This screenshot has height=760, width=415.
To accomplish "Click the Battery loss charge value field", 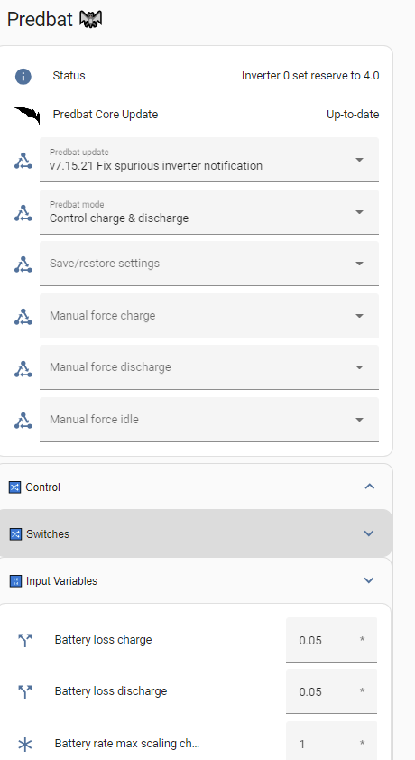I will tap(331, 640).
